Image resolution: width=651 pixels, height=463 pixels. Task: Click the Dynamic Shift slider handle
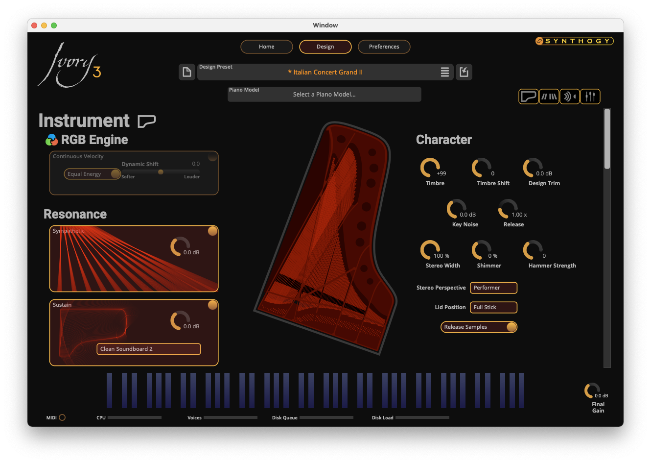[x=161, y=172]
